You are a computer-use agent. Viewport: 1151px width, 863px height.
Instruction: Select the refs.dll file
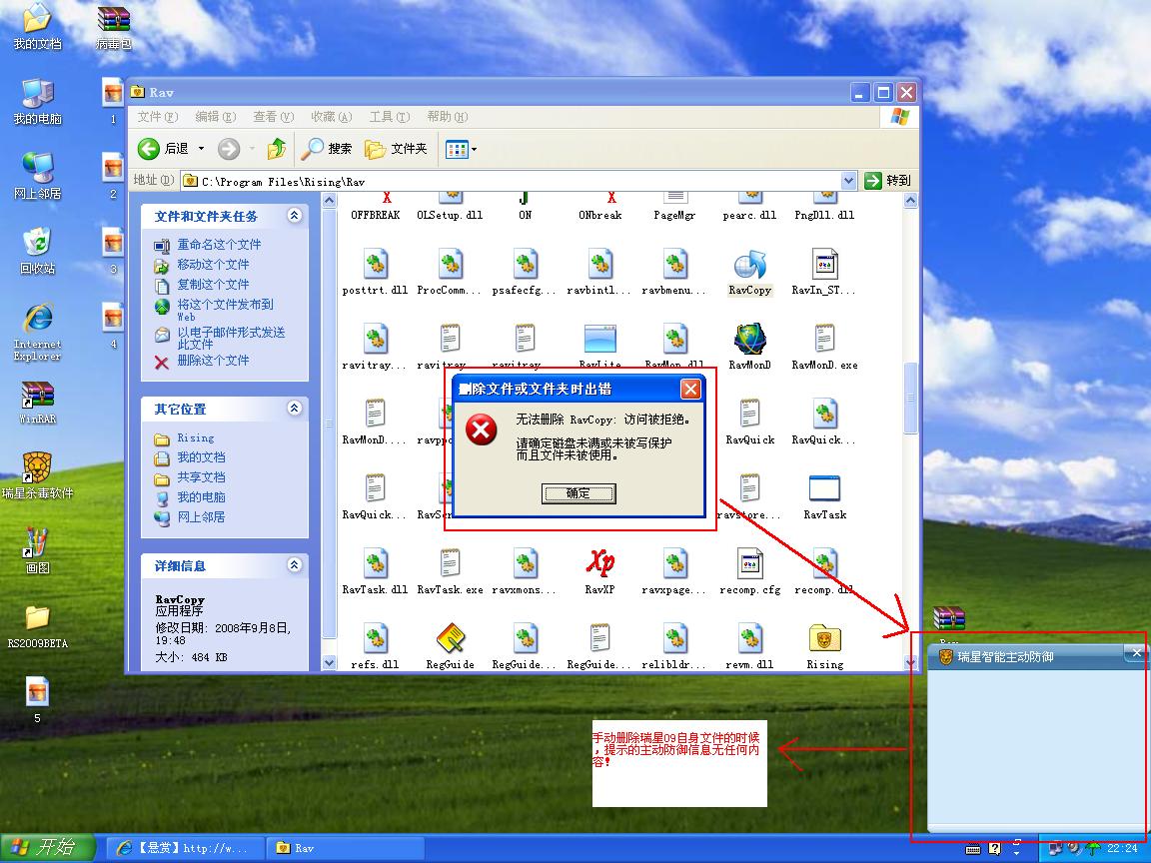(x=375, y=646)
